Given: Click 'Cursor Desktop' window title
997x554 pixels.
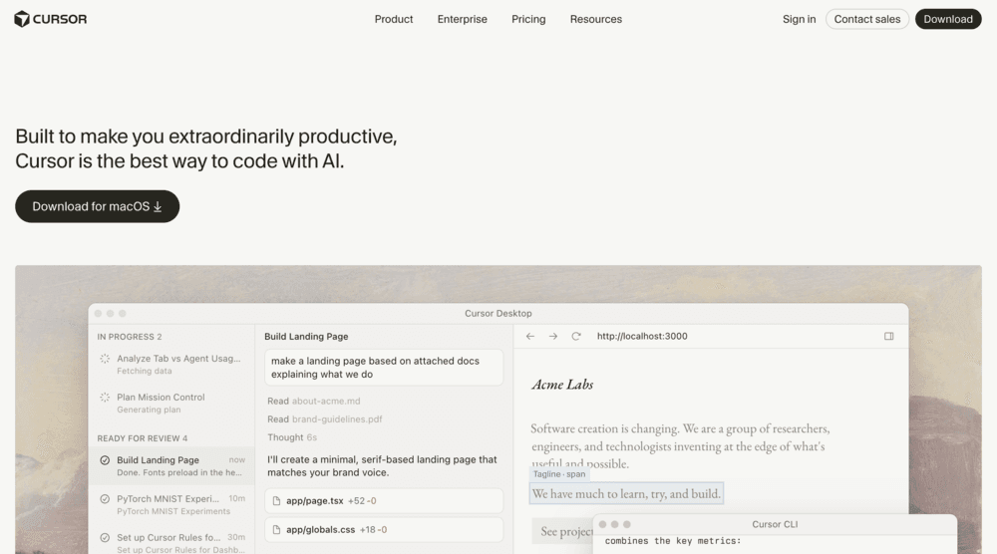Looking at the screenshot, I should tap(498, 313).
